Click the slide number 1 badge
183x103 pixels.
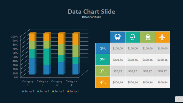(179, 99)
